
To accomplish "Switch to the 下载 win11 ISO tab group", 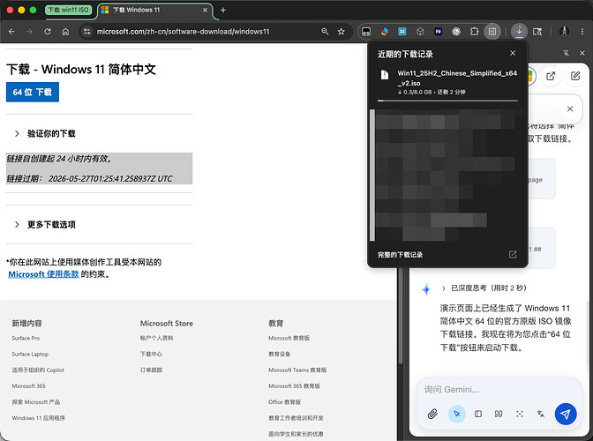I will 68,11.
